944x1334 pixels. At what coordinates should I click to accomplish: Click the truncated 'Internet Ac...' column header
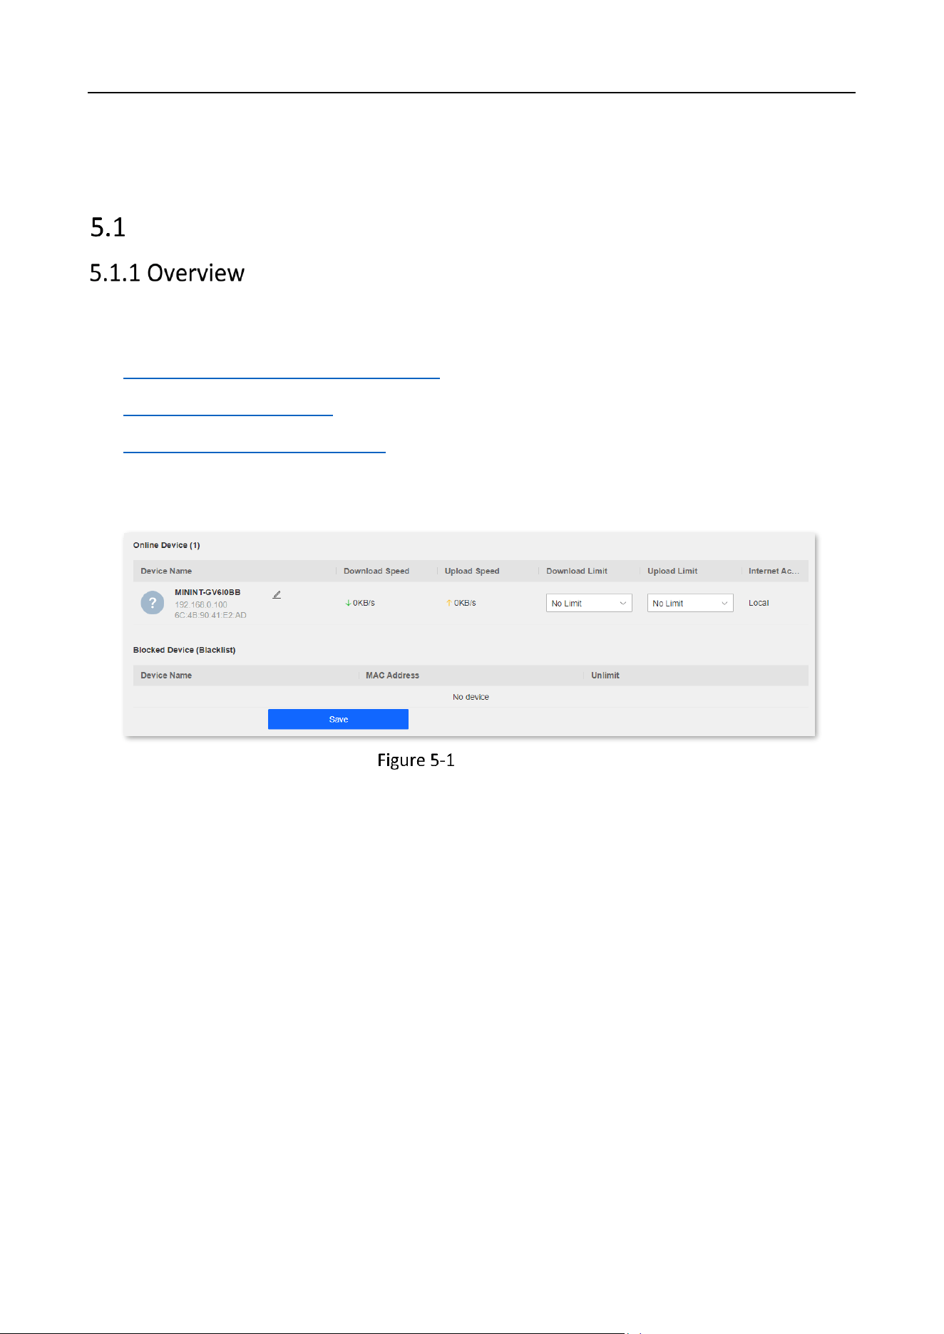tap(774, 571)
